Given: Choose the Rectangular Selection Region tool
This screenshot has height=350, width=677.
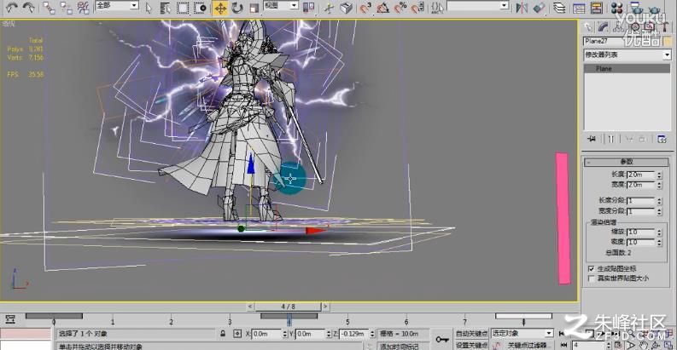Looking at the screenshot, I should (x=183, y=8).
